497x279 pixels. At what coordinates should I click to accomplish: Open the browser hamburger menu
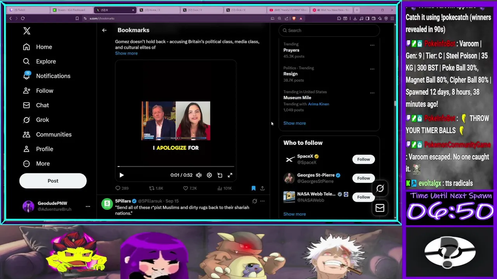392,18
